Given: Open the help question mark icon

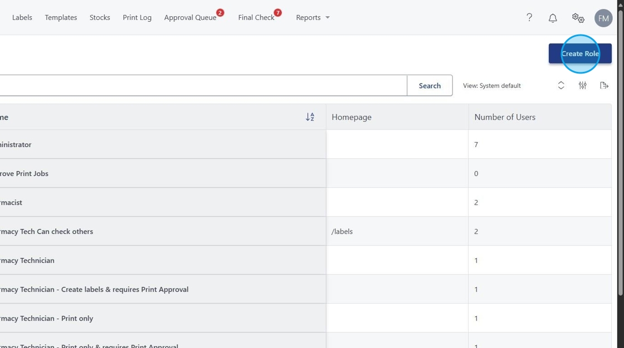Looking at the screenshot, I should 529,18.
